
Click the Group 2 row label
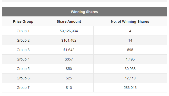click(23, 40)
